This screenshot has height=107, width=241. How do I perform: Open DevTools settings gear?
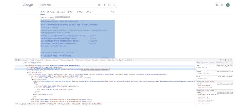pos(225,60)
